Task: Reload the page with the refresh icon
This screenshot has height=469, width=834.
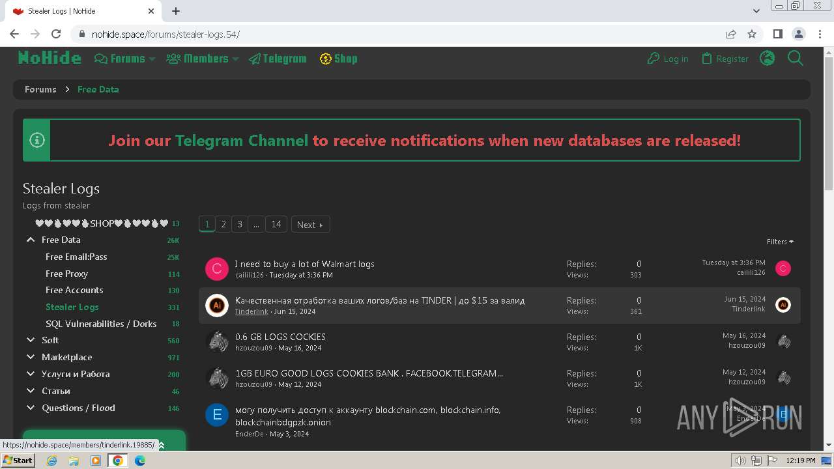Action: pyautogui.click(x=56, y=34)
